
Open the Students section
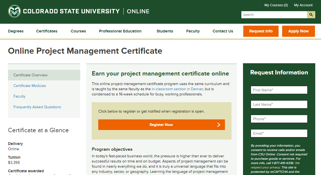(164, 31)
